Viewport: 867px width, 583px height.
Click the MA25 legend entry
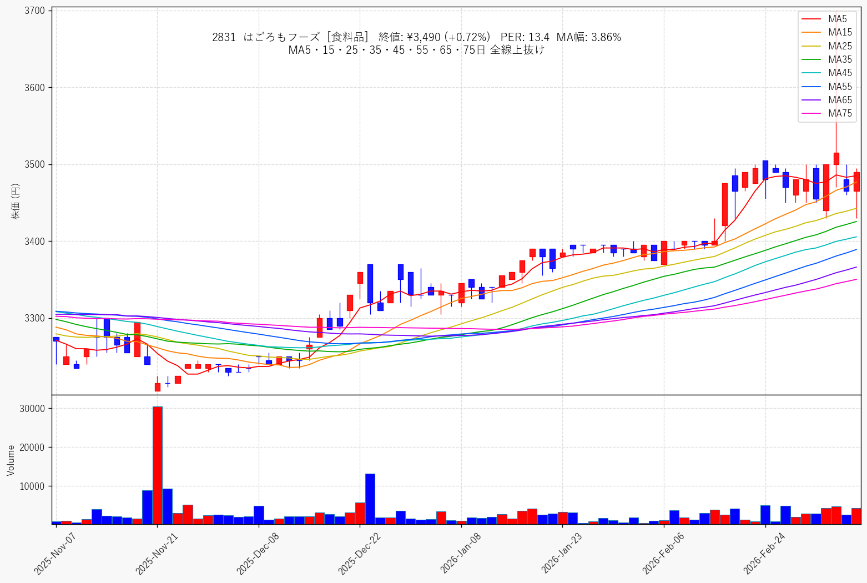pos(826,46)
